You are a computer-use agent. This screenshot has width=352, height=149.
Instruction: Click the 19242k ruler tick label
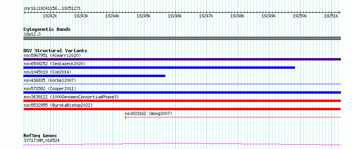(x=50, y=16)
